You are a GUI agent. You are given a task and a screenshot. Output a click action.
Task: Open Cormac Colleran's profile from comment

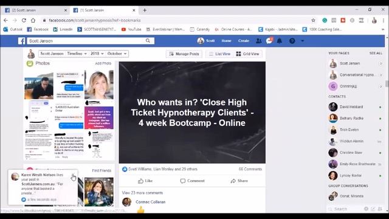coord(150,202)
